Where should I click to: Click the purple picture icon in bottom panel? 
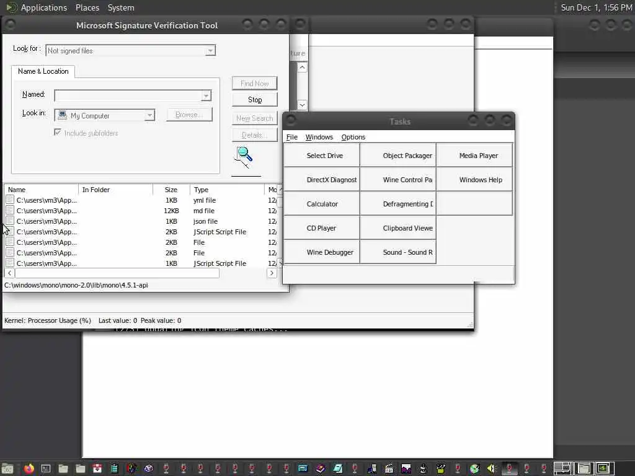click(x=406, y=469)
